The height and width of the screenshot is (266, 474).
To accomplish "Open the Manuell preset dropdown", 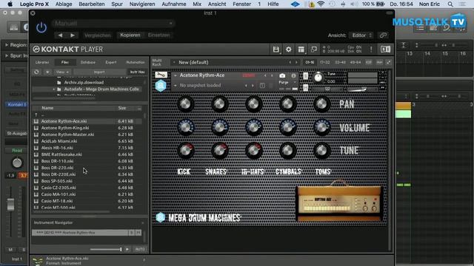I will (x=113, y=24).
